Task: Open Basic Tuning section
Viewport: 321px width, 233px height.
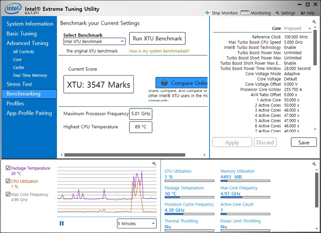Action: click(x=22, y=33)
